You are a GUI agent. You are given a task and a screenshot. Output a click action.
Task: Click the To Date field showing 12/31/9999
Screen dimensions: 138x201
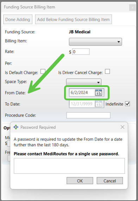[x=82, y=104]
